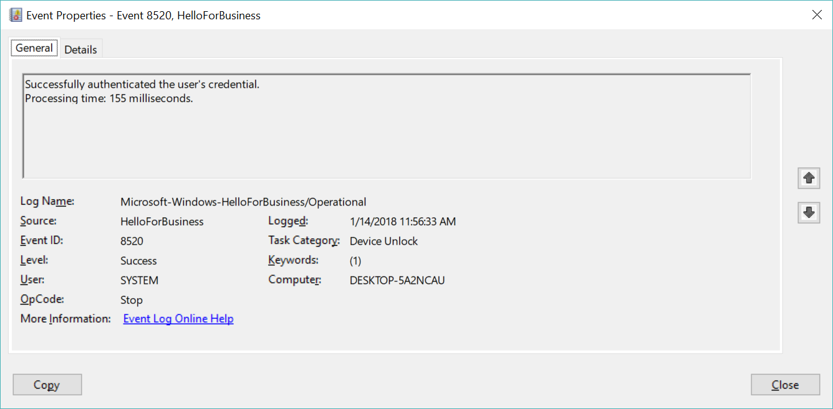Viewport: 833px width, 409px height.
Task: Select the Computer name DESKTOP-5A2NCAU
Action: 397,280
